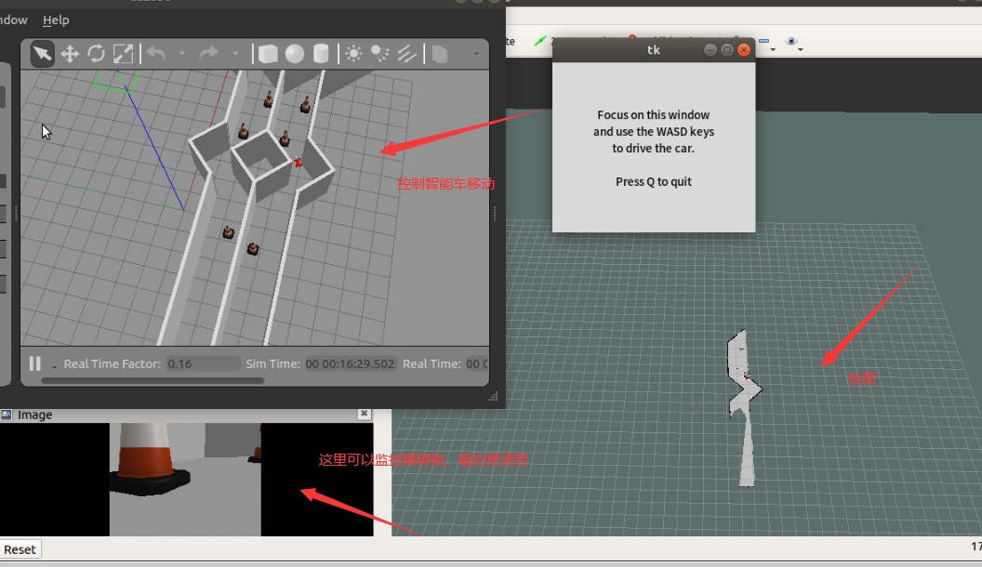Screen dimensions: 982x567
Task: Click the 'Press Q to quit' text
Action: click(653, 181)
